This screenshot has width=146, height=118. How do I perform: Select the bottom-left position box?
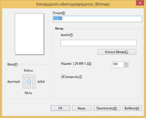coord(24,87)
